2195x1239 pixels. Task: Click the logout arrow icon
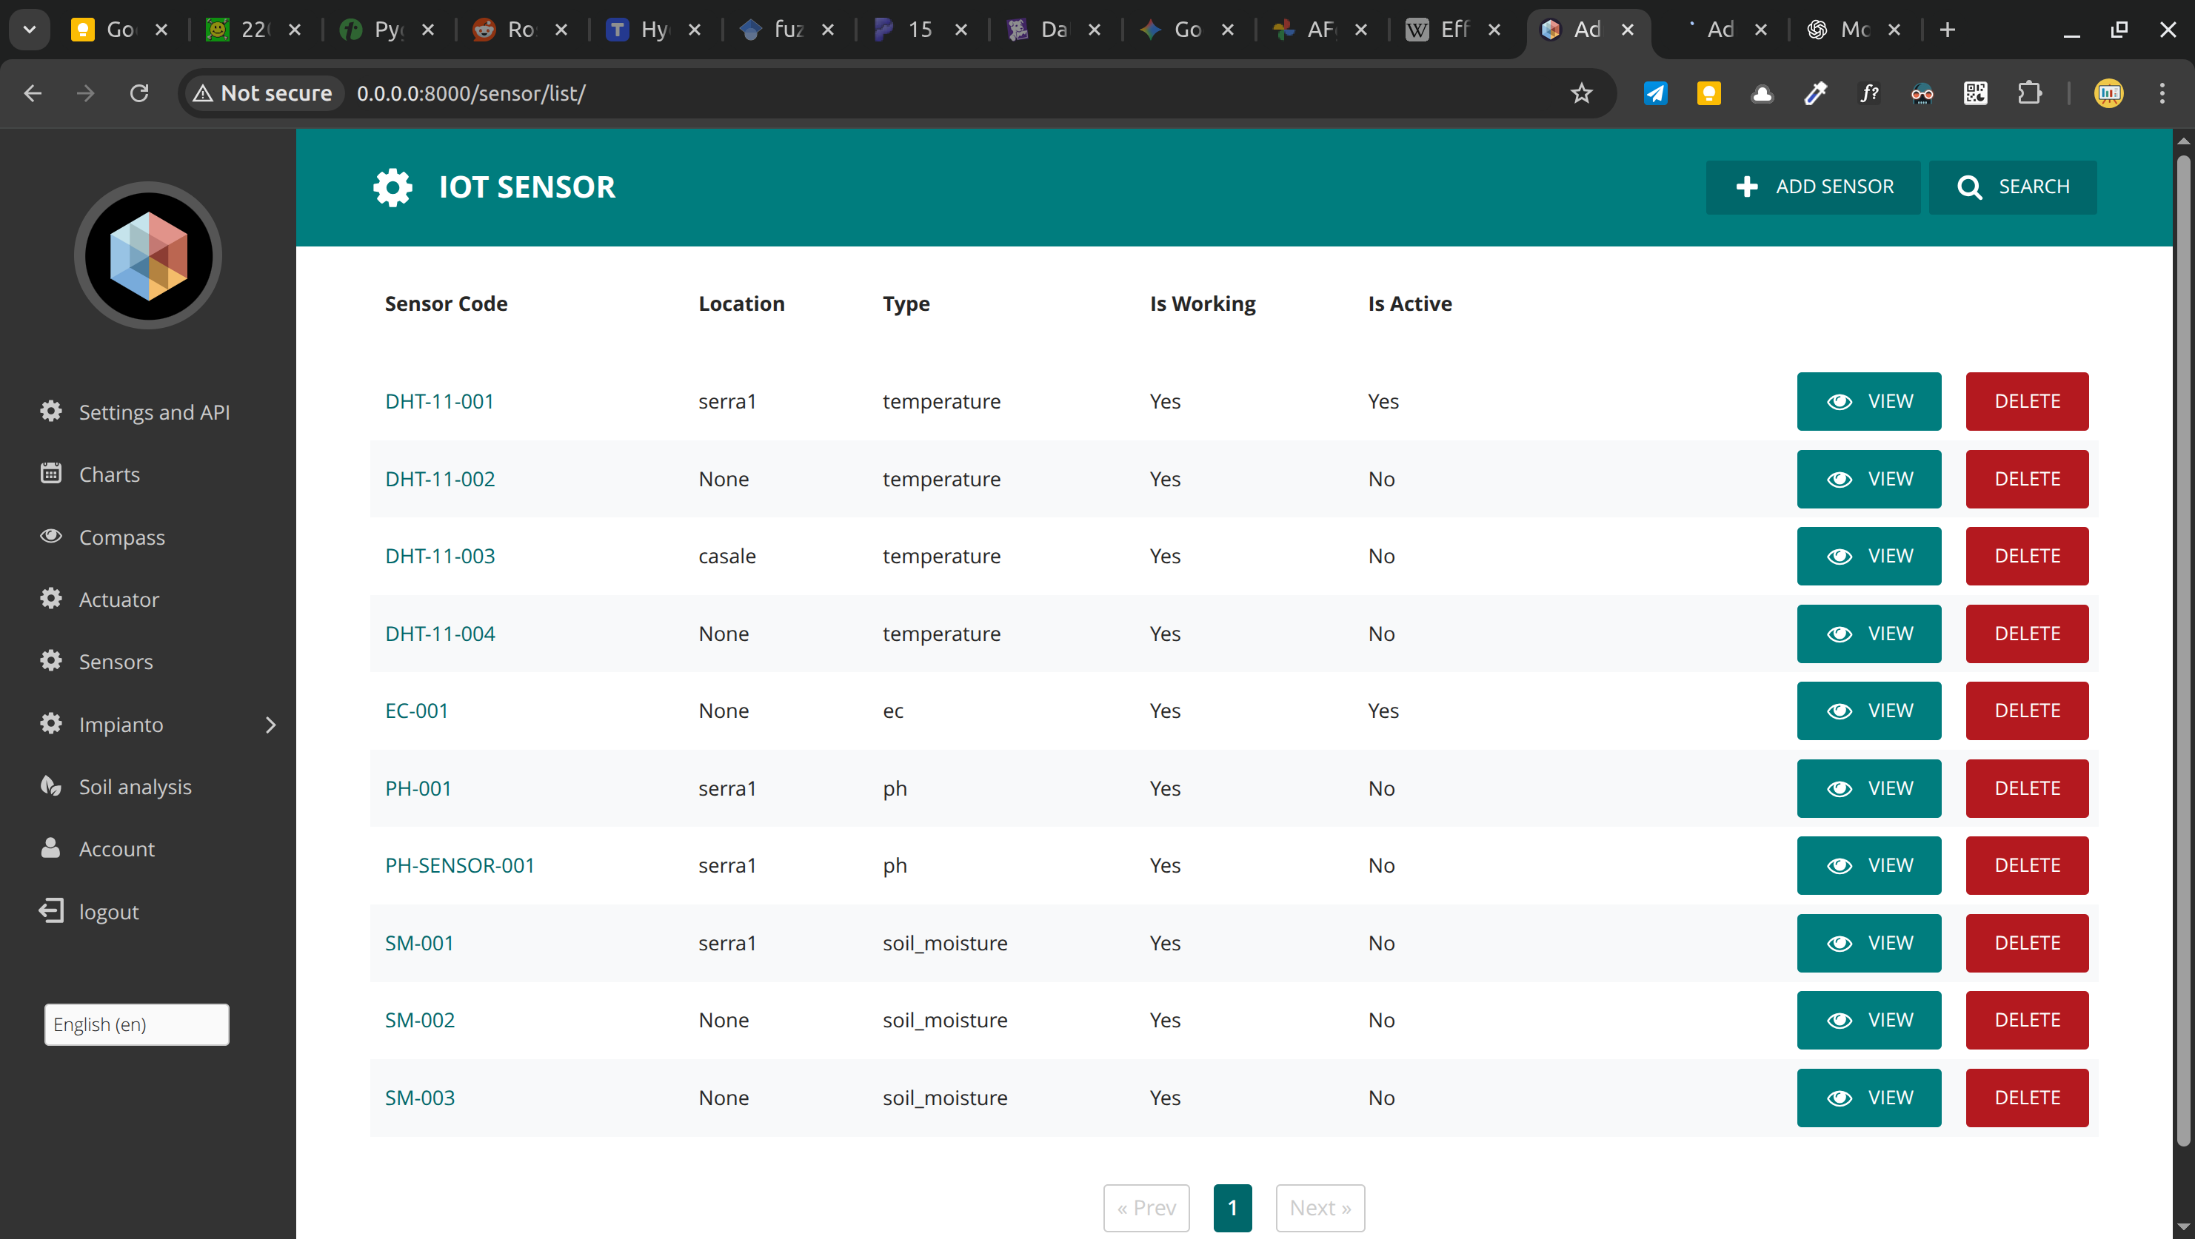click(x=51, y=910)
